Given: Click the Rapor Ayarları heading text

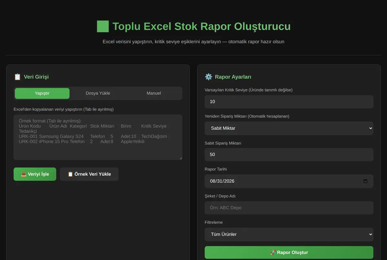Looking at the screenshot, I should (x=233, y=77).
